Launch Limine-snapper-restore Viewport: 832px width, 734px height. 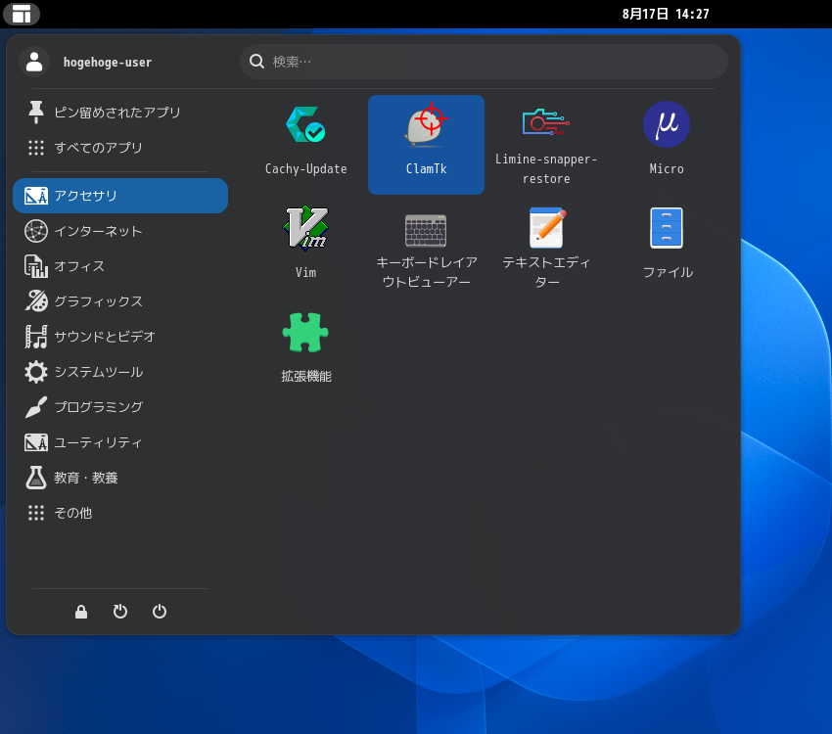[x=546, y=144]
